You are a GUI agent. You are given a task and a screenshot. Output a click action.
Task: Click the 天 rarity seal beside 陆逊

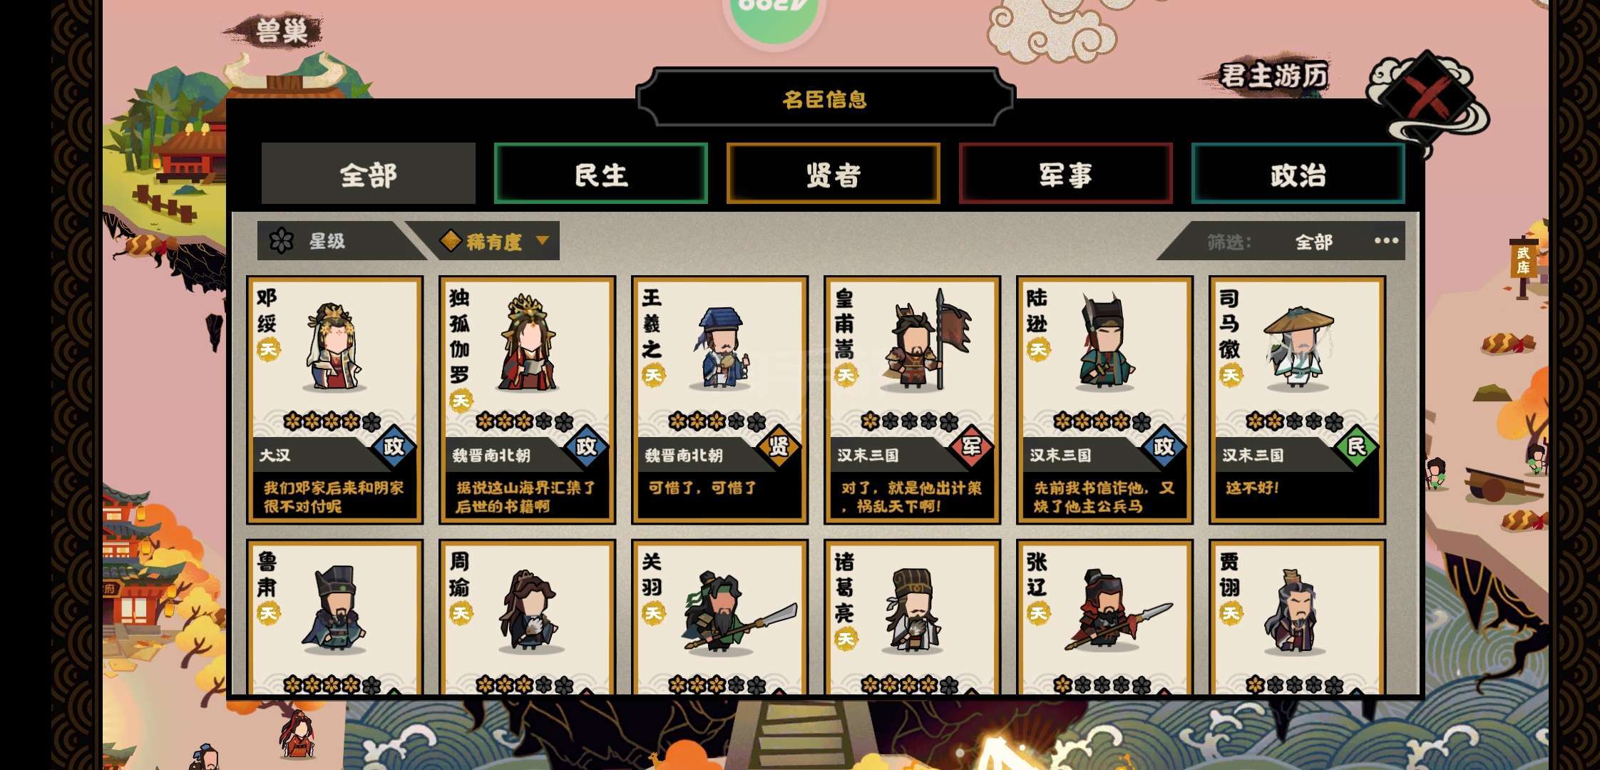point(1038,349)
